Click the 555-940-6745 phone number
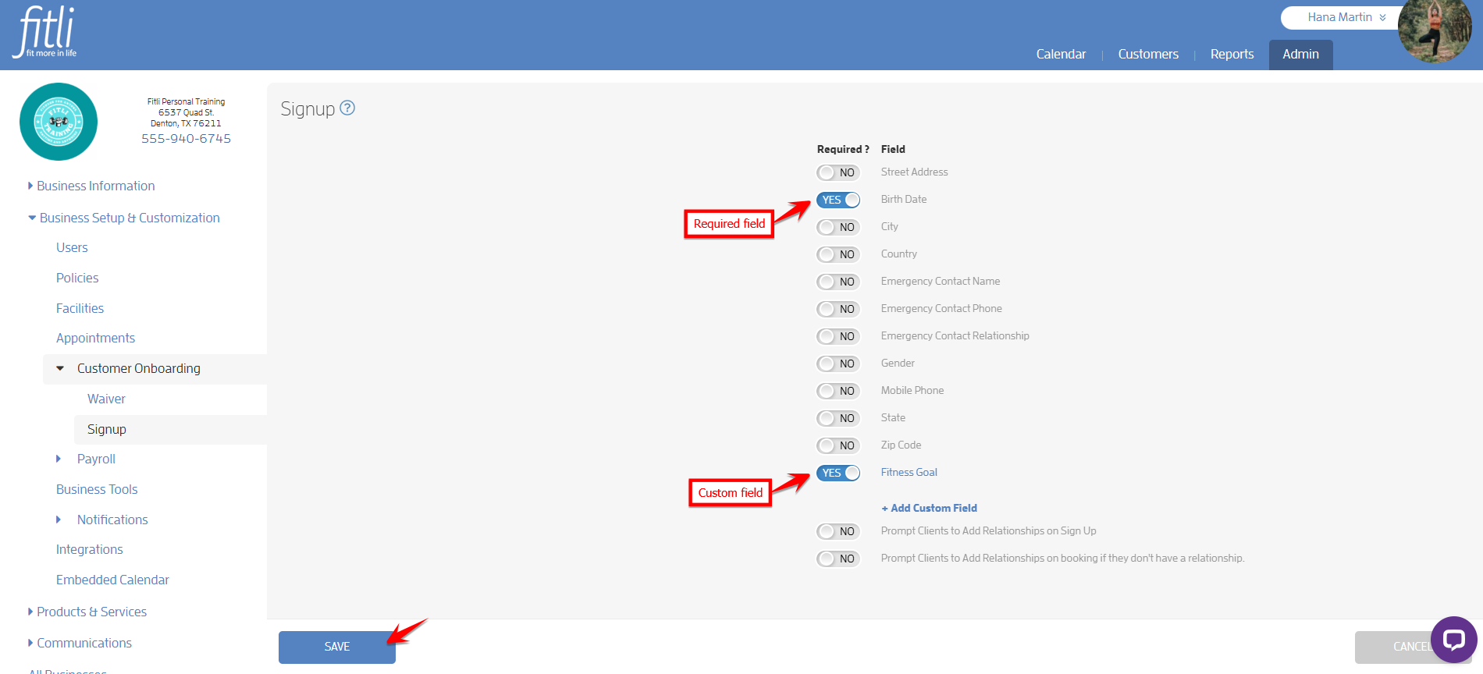1483x674 pixels. (x=186, y=139)
